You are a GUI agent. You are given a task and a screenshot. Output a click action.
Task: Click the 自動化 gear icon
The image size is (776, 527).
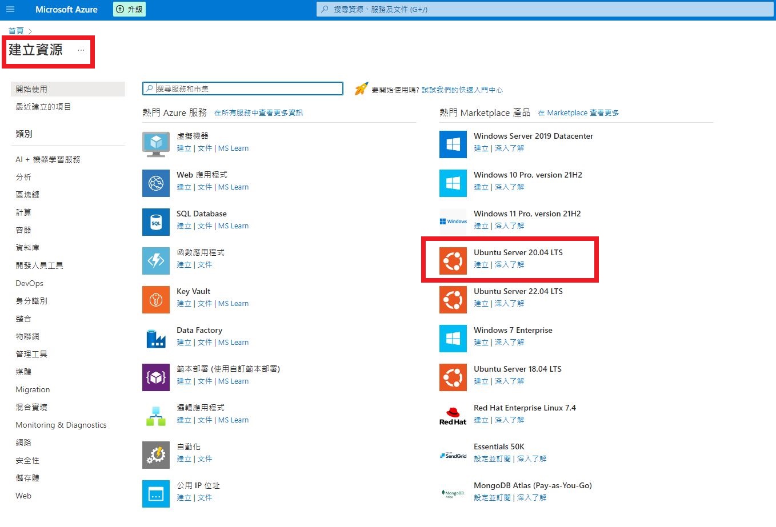coord(156,454)
